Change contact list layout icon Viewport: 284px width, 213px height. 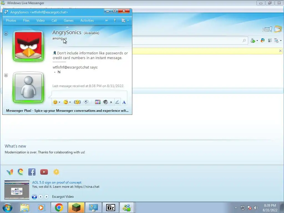coord(270,40)
